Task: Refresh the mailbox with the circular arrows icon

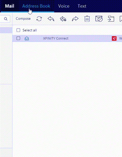Action: click(39, 19)
